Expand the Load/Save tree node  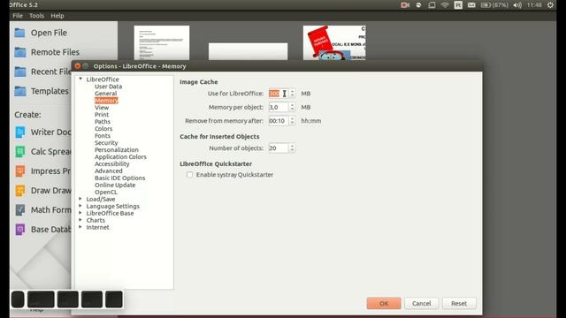(80, 199)
